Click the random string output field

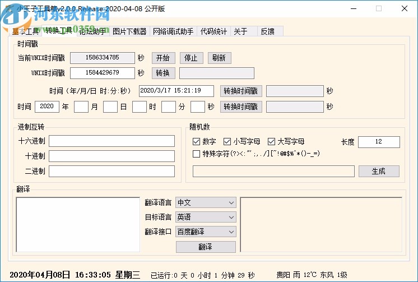click(x=273, y=172)
